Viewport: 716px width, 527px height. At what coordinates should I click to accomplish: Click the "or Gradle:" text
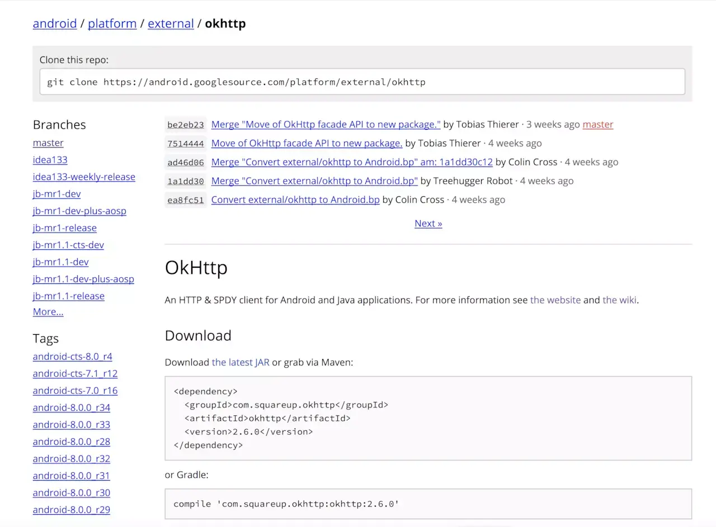click(187, 475)
